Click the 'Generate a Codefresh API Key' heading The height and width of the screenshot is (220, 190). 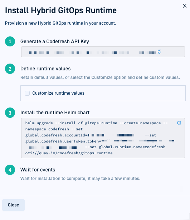[55, 41]
